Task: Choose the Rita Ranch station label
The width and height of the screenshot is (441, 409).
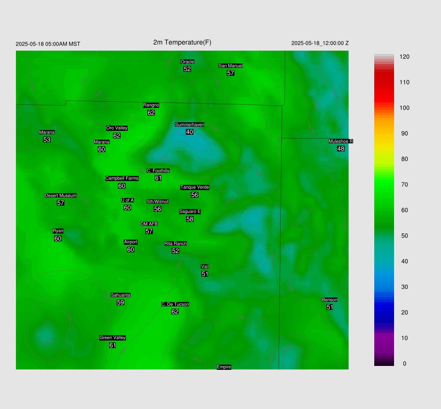Action: click(176, 243)
